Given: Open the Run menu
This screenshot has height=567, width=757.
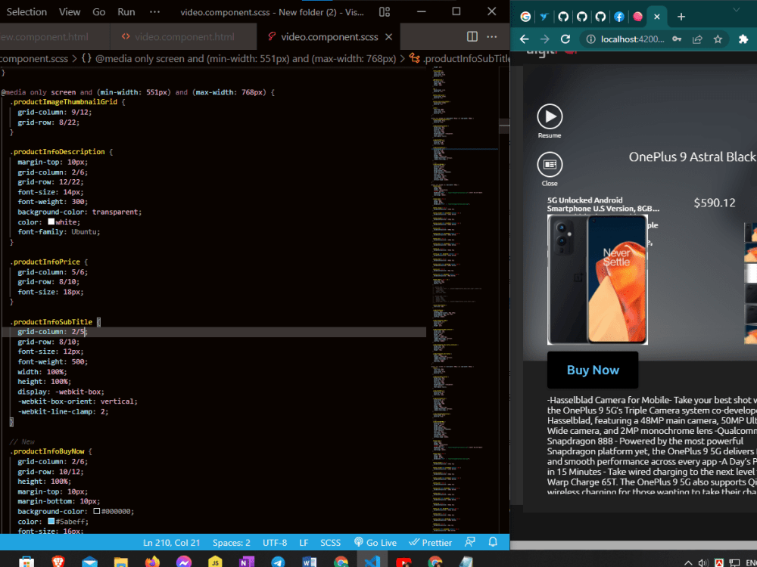Looking at the screenshot, I should click(126, 11).
